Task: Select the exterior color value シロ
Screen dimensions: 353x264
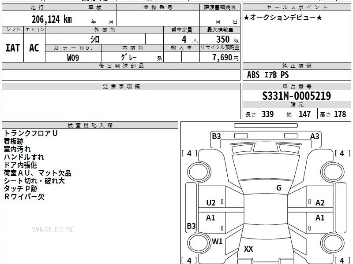Action: click(x=95, y=40)
